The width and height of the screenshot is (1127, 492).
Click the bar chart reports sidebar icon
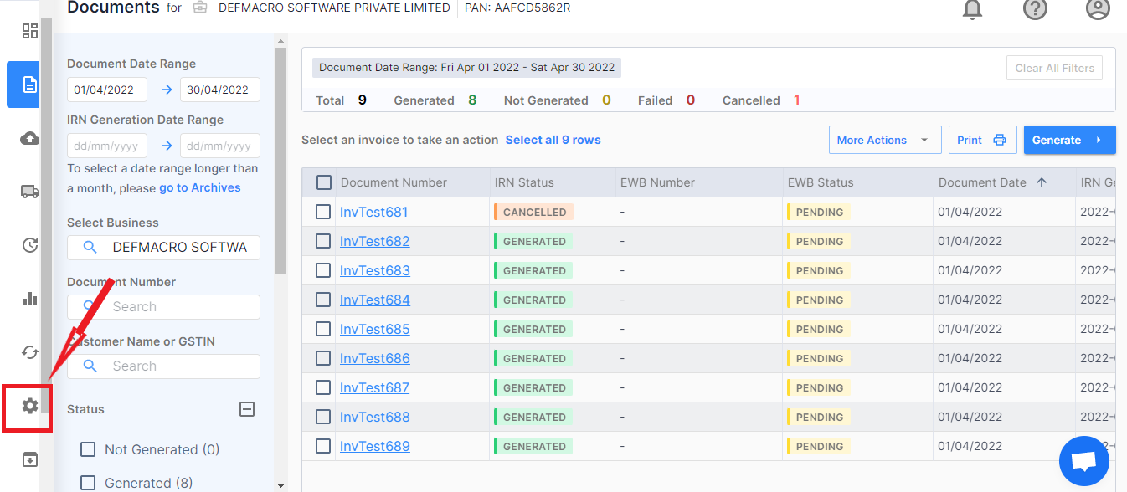coord(30,299)
